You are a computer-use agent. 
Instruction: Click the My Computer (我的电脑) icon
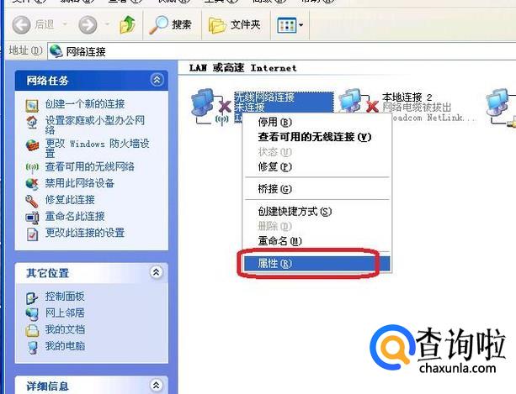tap(33, 348)
